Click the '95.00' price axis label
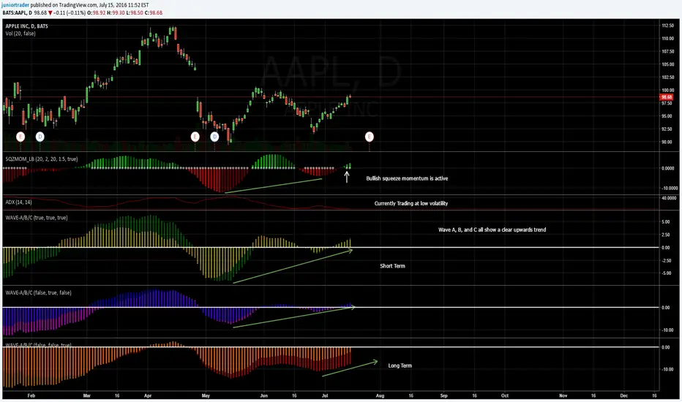The height and width of the screenshot is (402, 682). (x=667, y=116)
